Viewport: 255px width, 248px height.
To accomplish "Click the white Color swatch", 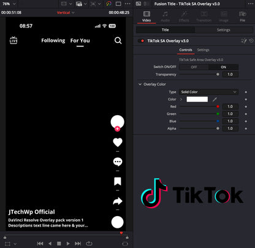I will [x=197, y=99].
